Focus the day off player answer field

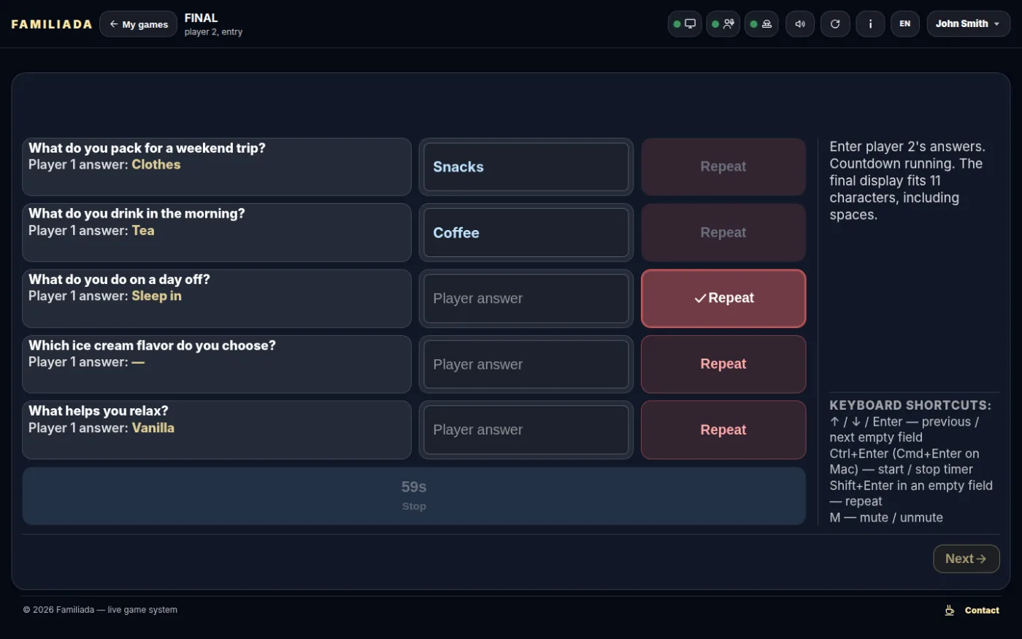click(526, 298)
